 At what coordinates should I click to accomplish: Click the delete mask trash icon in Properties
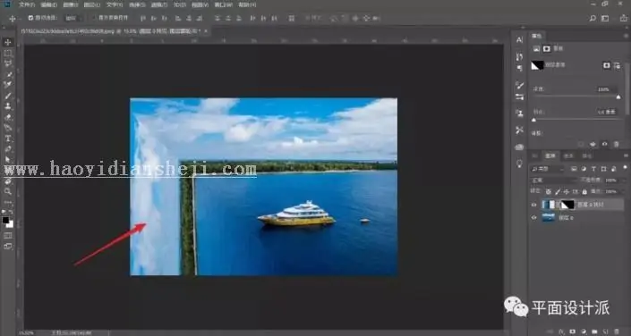[x=616, y=144]
